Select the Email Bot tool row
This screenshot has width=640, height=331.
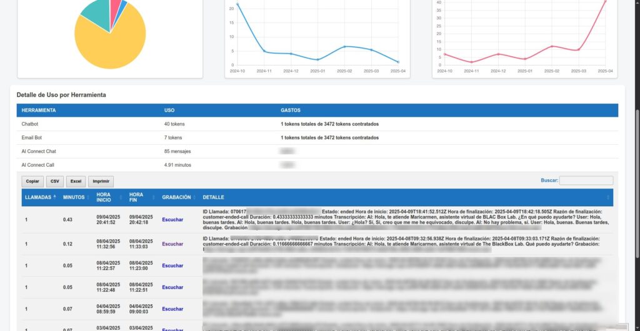pos(317,138)
